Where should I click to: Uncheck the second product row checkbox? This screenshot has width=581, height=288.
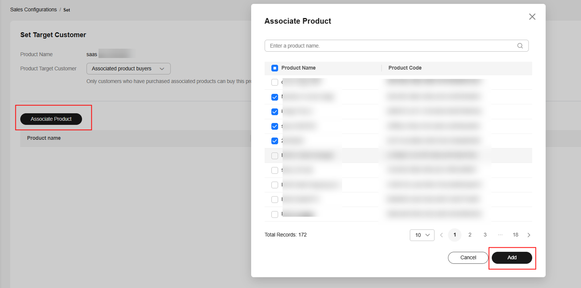click(x=275, y=97)
